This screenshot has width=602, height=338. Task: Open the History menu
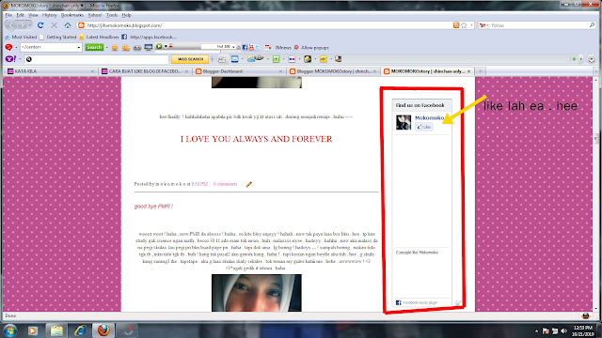[x=49, y=15]
